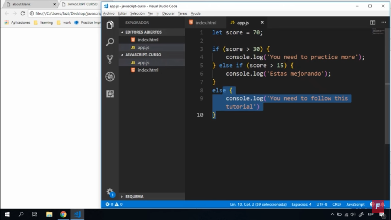Screen dimensions: 391x220
Task: Click the Chrome address bar
Action: pyautogui.click(x=65, y=13)
